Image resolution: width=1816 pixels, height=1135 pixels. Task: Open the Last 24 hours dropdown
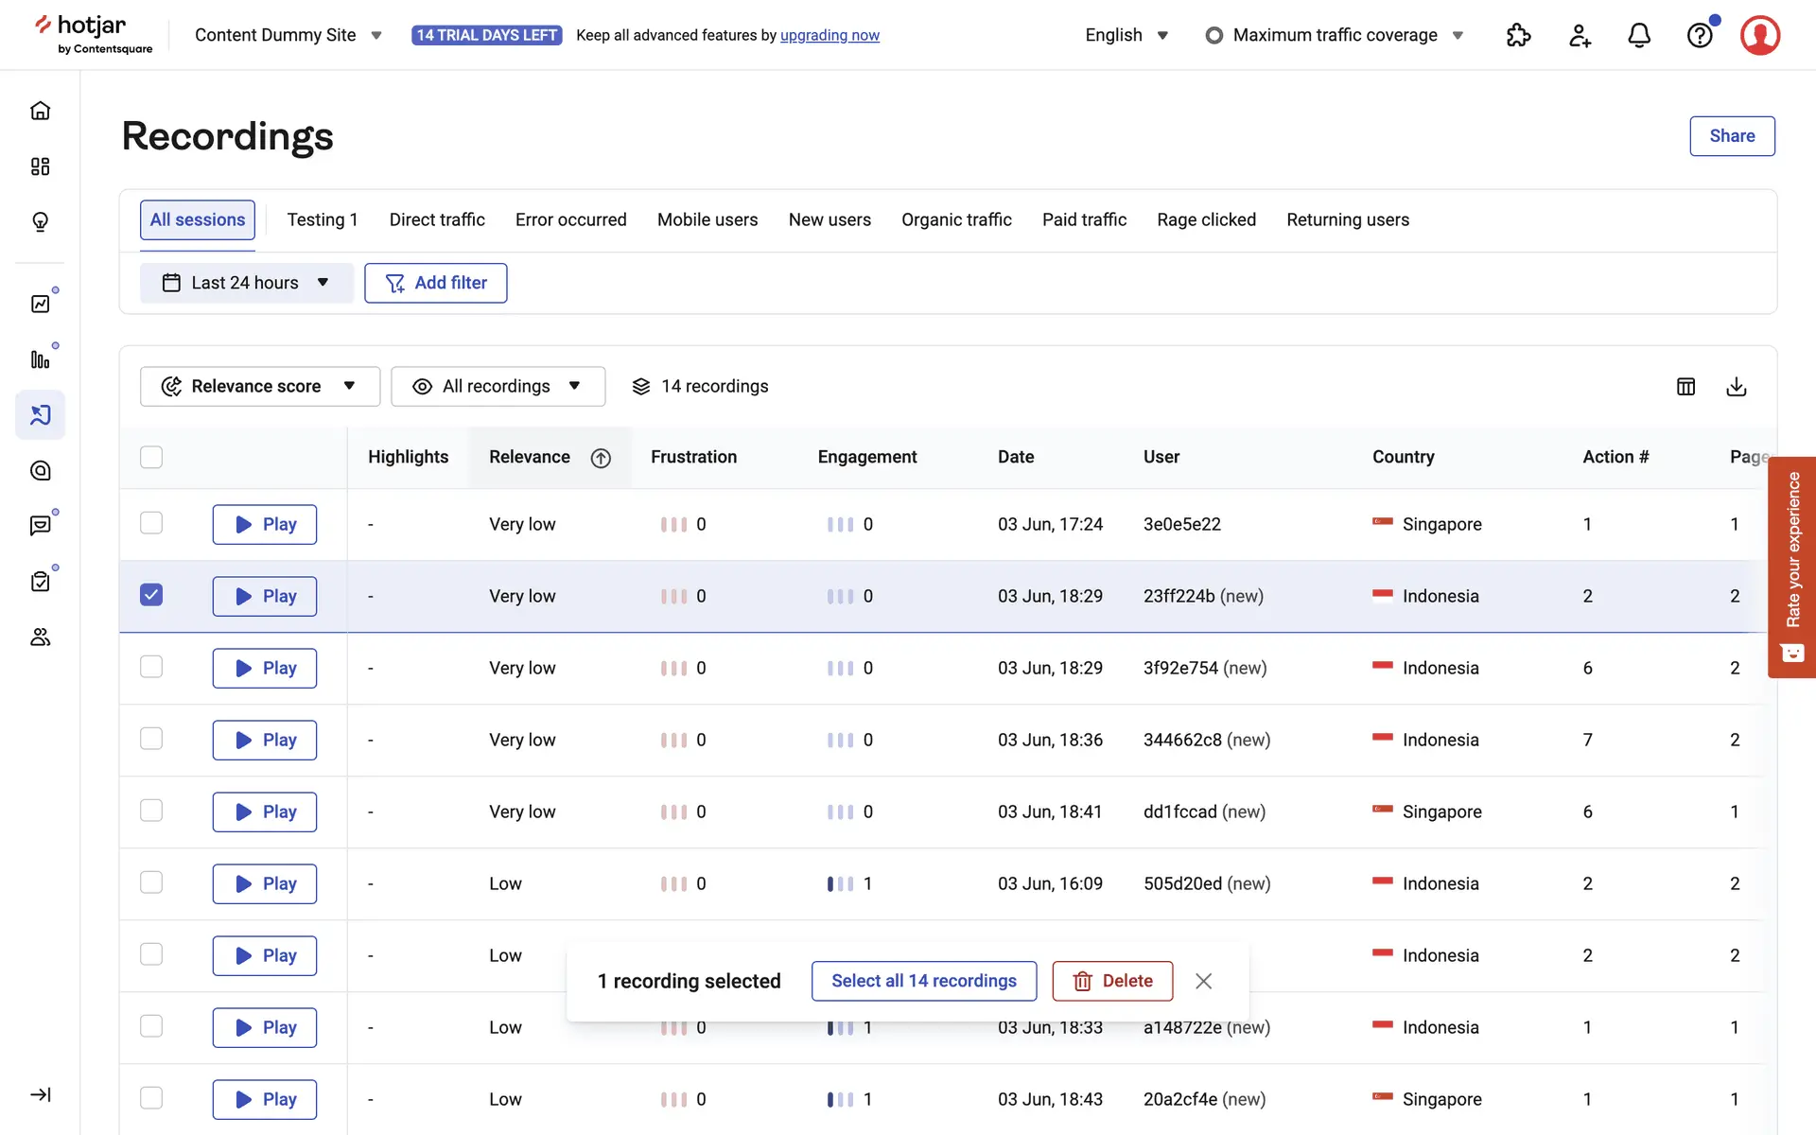tap(246, 283)
